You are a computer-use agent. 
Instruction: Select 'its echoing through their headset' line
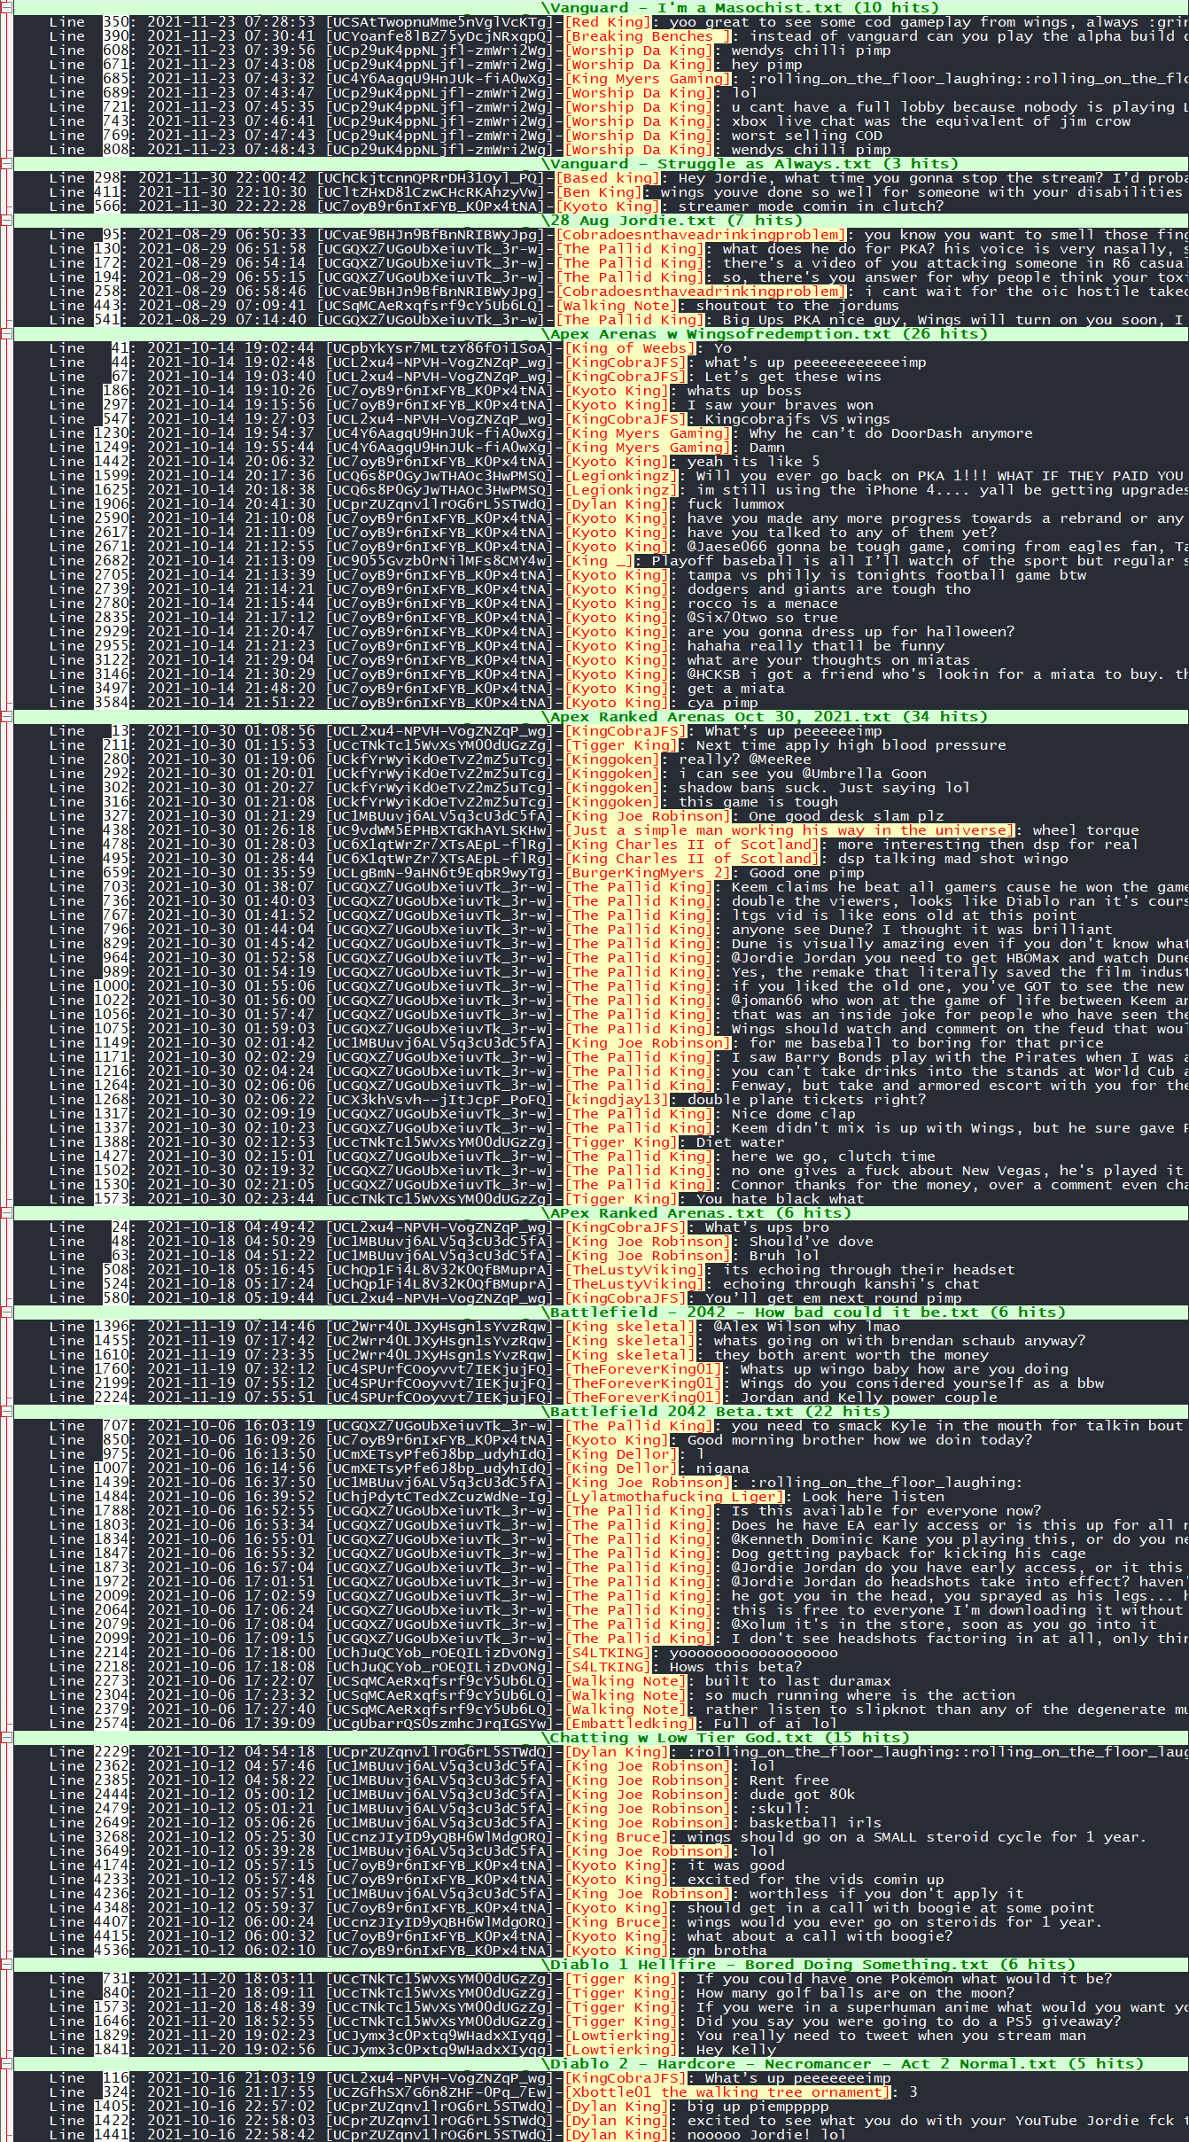coord(601,1270)
